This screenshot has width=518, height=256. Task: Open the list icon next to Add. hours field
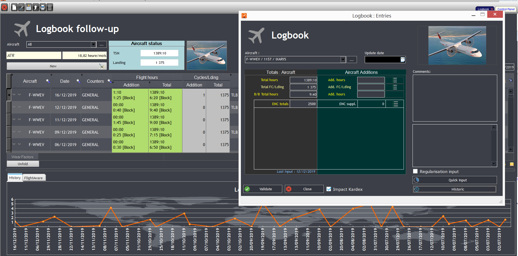point(394,80)
